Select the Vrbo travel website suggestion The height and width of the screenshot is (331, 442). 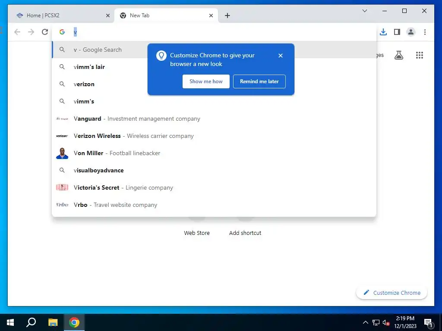tap(215, 205)
